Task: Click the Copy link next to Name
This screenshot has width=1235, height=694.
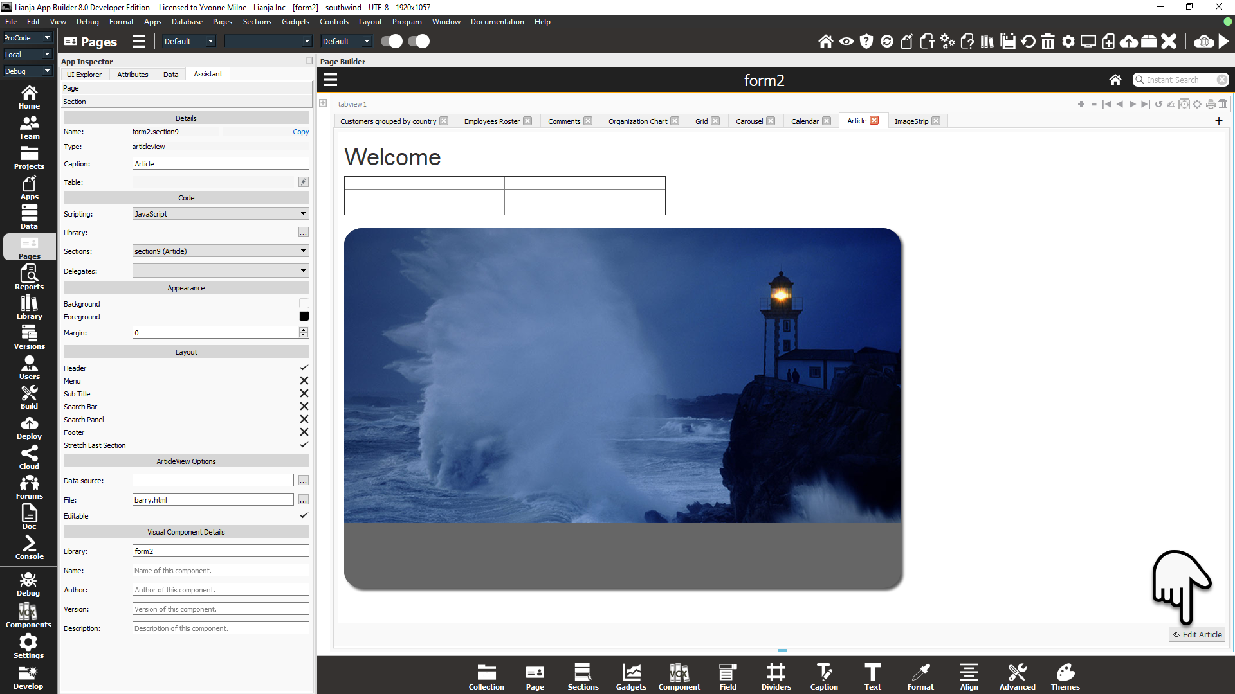Action: (x=300, y=132)
